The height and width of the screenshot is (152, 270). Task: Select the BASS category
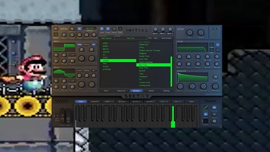[105, 46]
